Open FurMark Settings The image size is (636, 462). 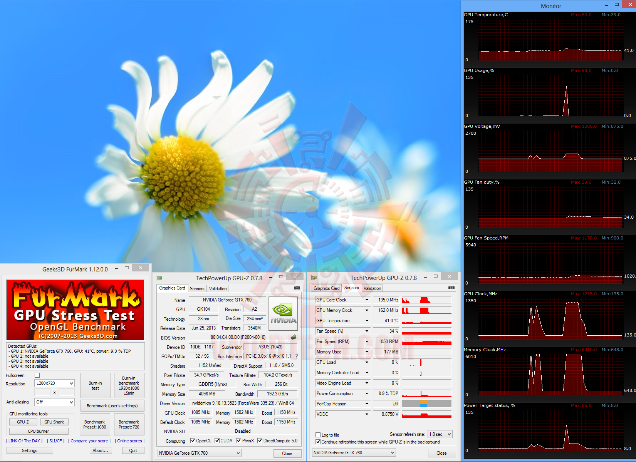30,450
